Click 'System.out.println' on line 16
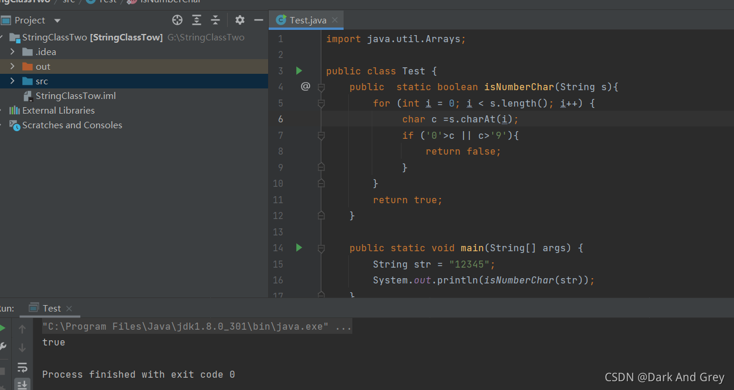734x390 pixels. 426,280
